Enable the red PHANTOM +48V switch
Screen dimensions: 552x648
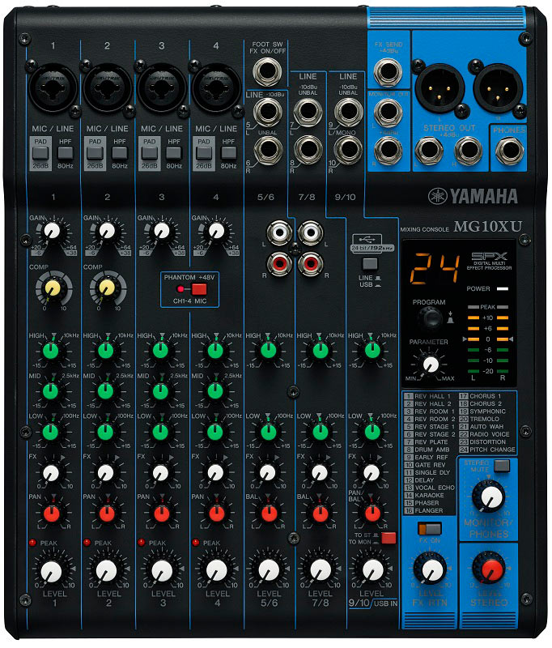point(199,288)
